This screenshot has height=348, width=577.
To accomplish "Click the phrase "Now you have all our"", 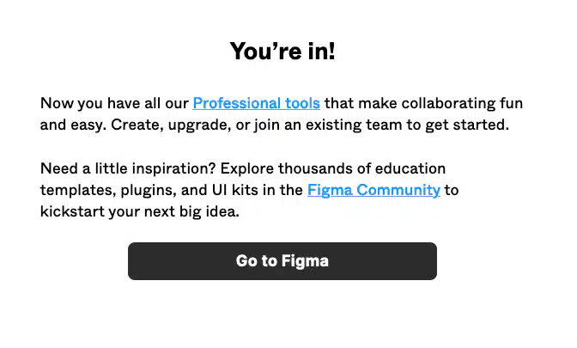I will point(114,103).
